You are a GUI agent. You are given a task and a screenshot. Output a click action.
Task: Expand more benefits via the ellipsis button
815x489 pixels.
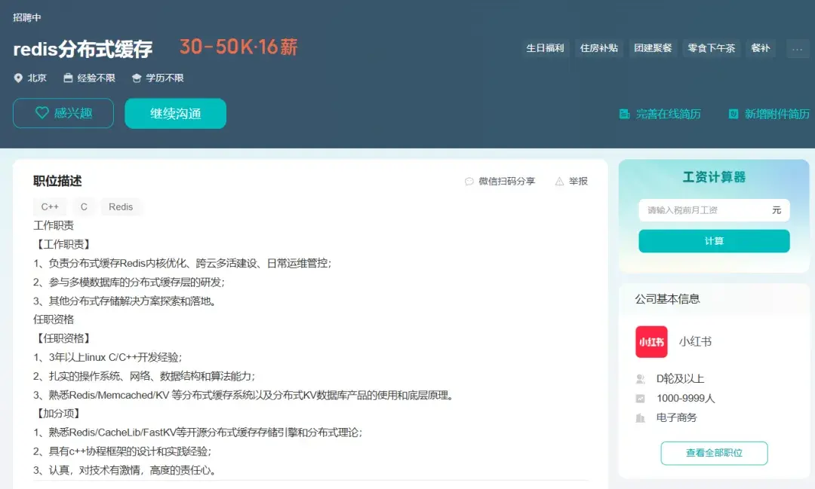coord(797,48)
